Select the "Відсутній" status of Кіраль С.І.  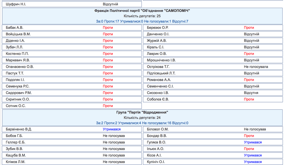(251, 47)
